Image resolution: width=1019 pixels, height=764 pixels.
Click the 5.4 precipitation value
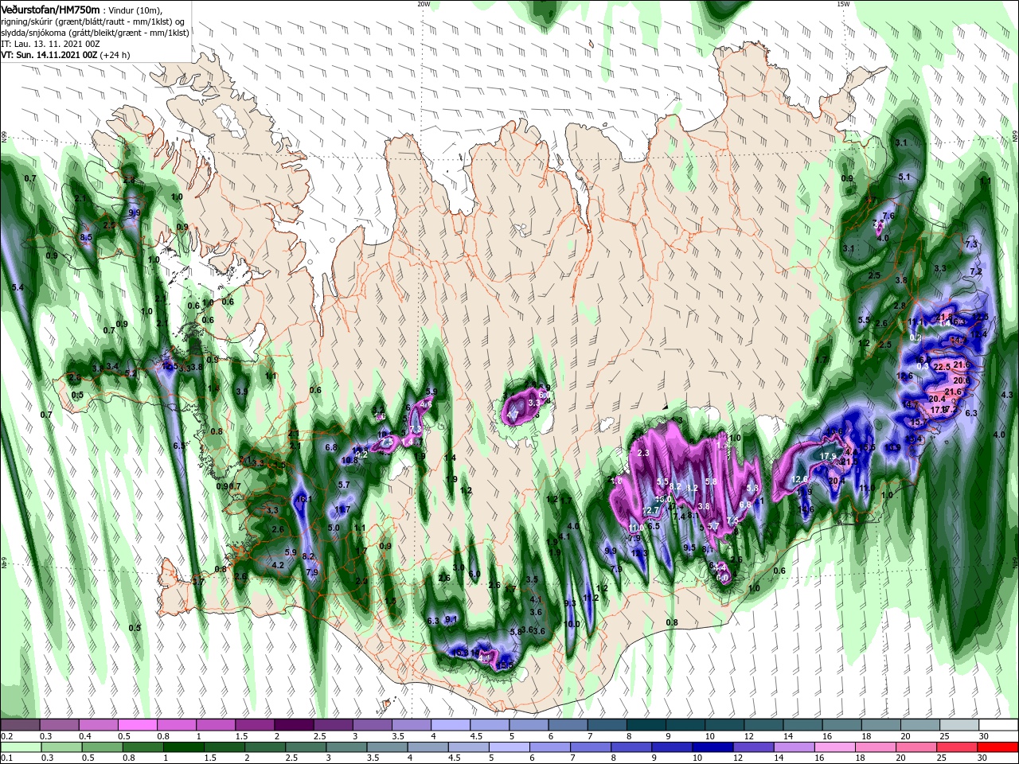(x=18, y=286)
